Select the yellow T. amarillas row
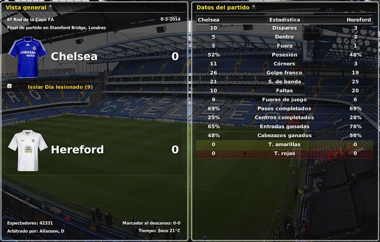Screen dimensions: 380x242 pyautogui.click(x=284, y=144)
